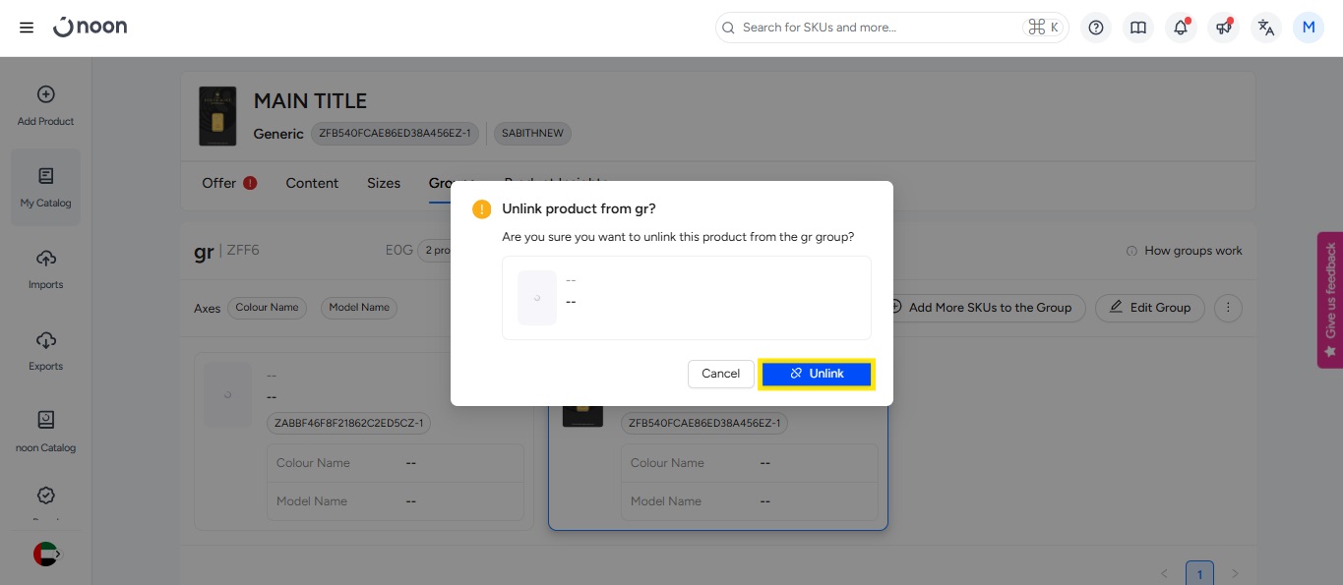Switch to the Content tab

click(x=312, y=183)
